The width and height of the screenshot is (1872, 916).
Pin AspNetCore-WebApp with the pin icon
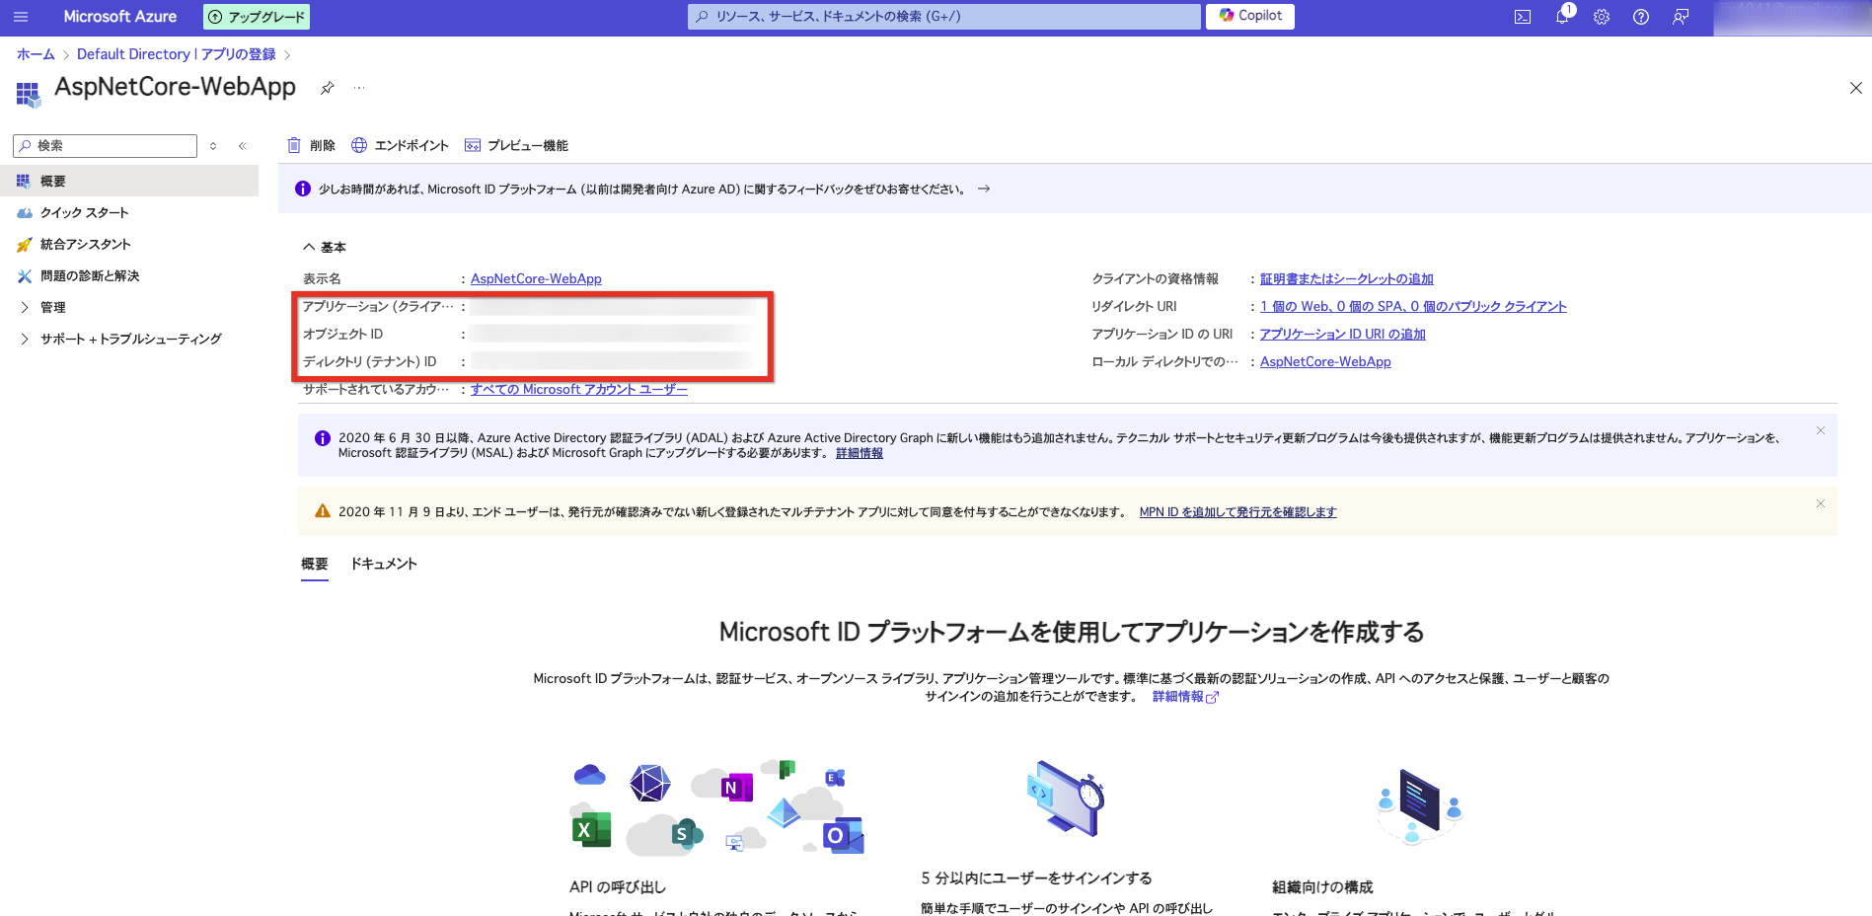point(328,88)
